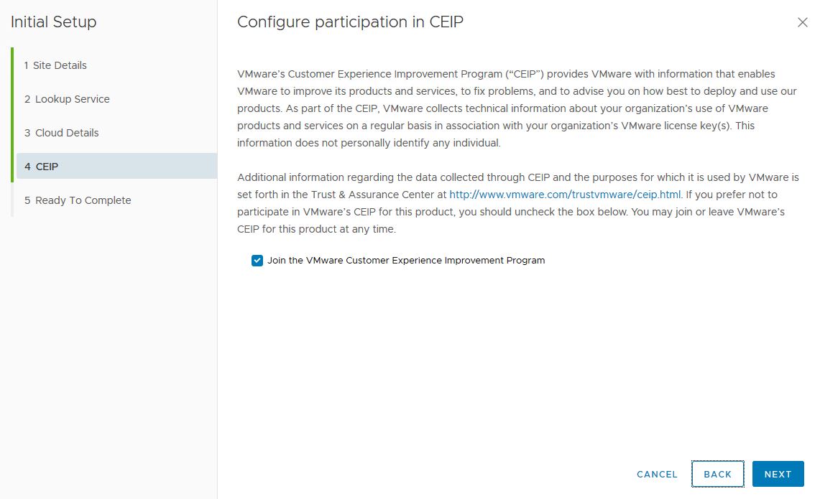Click the gray bar beside Ready To Complete
820x499 pixels.
tap(12, 200)
